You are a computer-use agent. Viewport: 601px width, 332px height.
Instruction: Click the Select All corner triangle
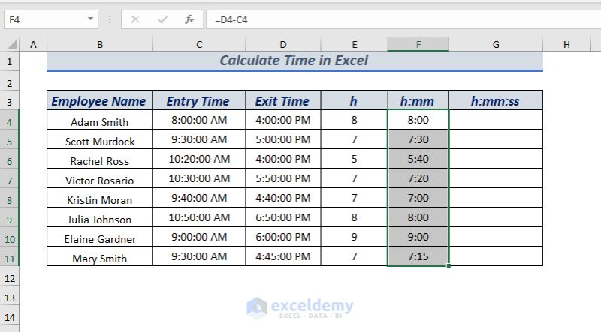pyautogui.click(x=12, y=45)
